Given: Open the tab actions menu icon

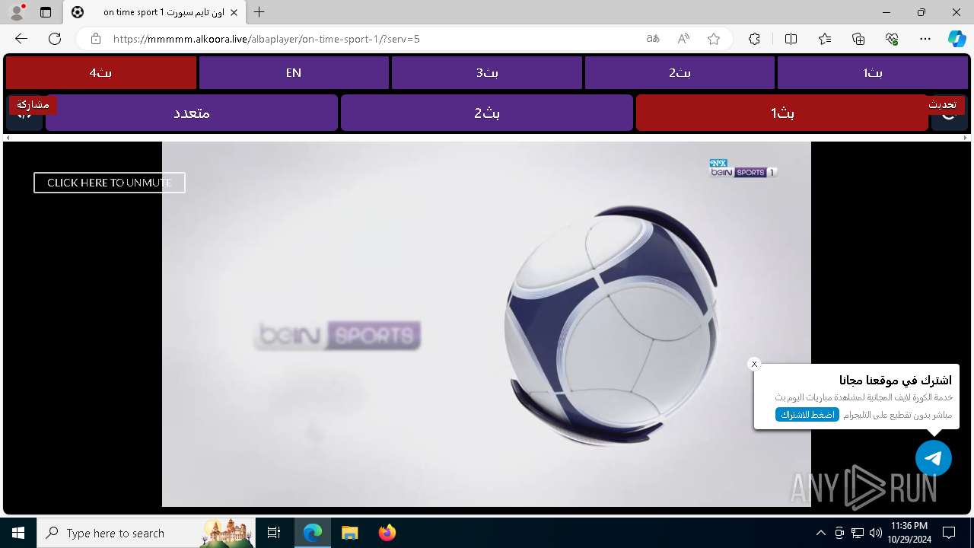Looking at the screenshot, I should tap(46, 12).
